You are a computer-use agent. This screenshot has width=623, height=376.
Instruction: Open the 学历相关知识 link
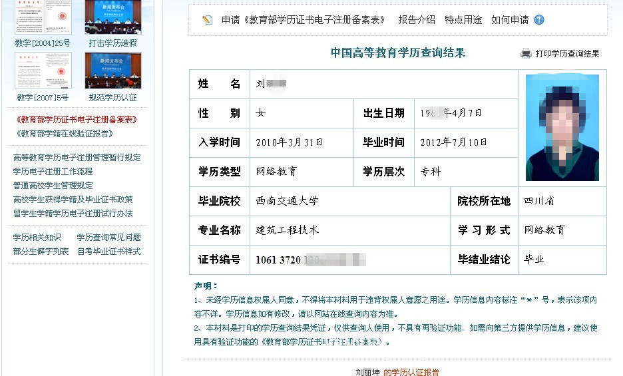37,238
